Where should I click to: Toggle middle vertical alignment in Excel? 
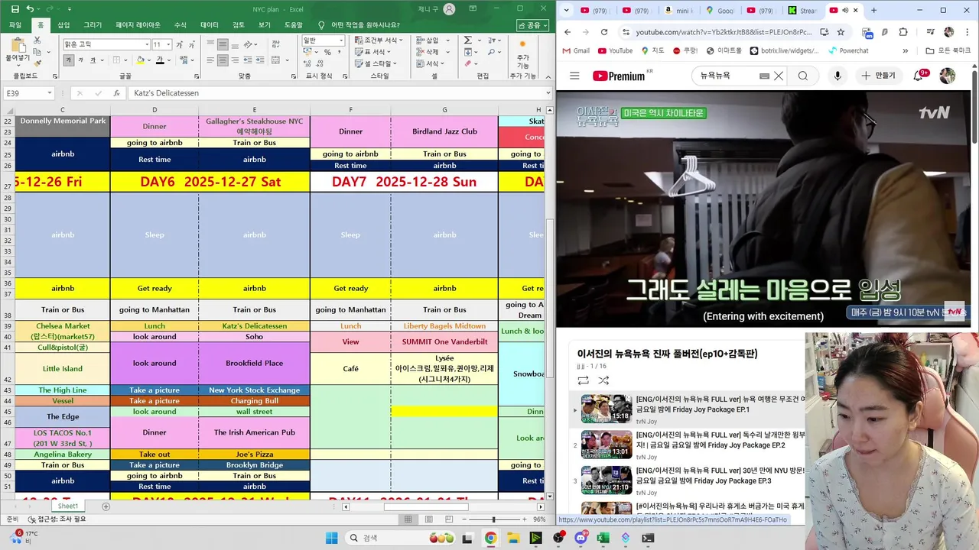pyautogui.click(x=223, y=44)
